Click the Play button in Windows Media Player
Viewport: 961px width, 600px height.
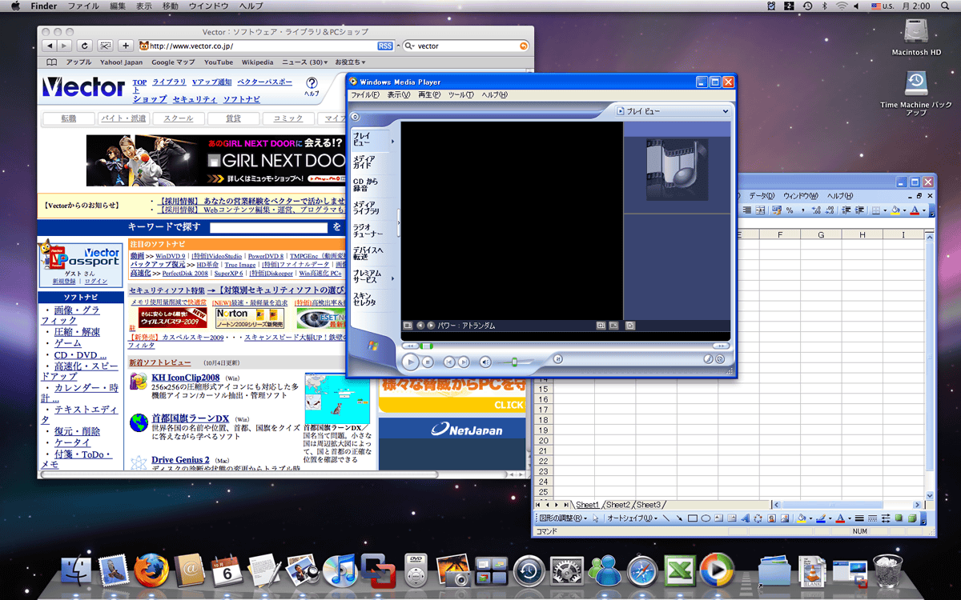pyautogui.click(x=410, y=362)
